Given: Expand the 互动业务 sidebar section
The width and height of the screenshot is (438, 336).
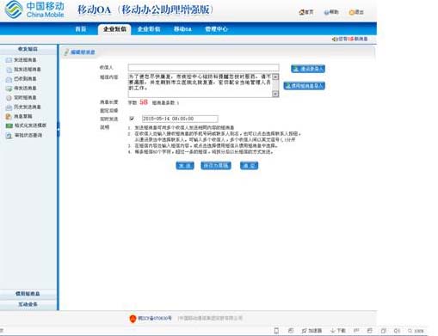Looking at the screenshot, I should [28, 304].
